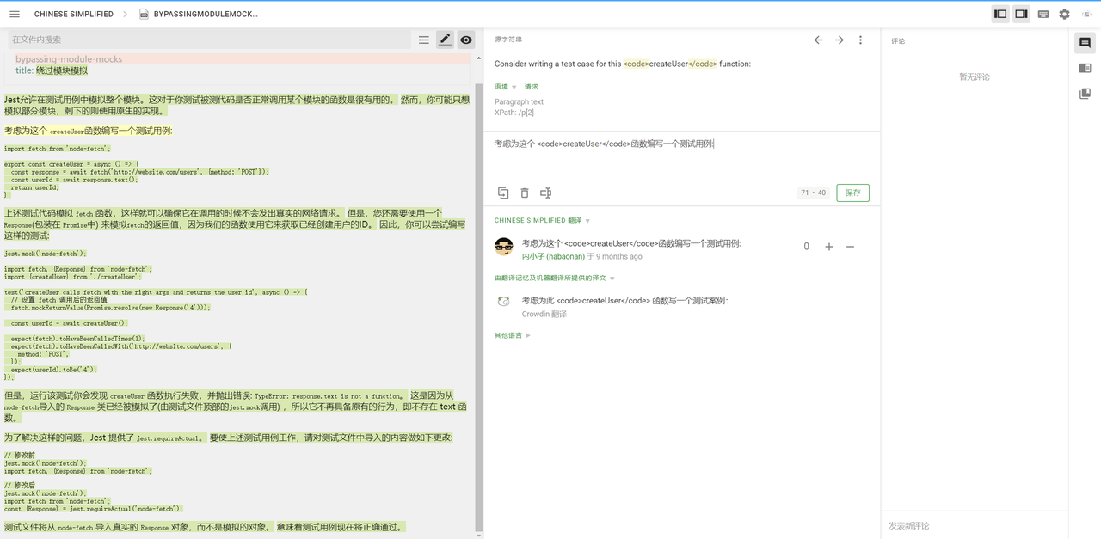Open editor settings gear
The height and width of the screenshot is (539, 1101).
(1065, 14)
